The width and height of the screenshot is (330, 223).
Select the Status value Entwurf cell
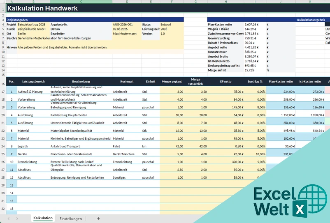point(172,24)
